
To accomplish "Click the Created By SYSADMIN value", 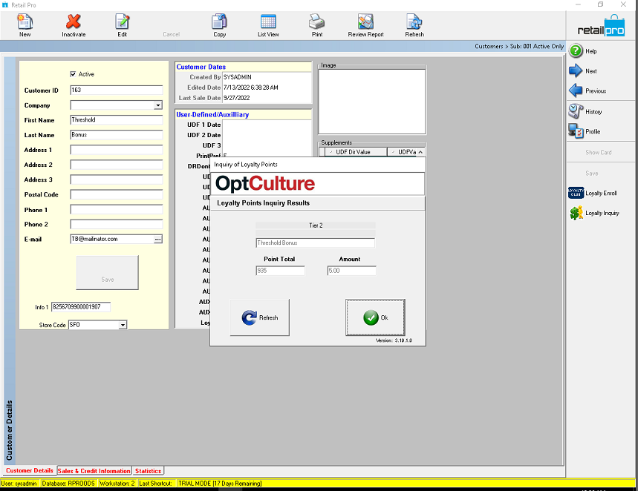I will click(x=238, y=77).
